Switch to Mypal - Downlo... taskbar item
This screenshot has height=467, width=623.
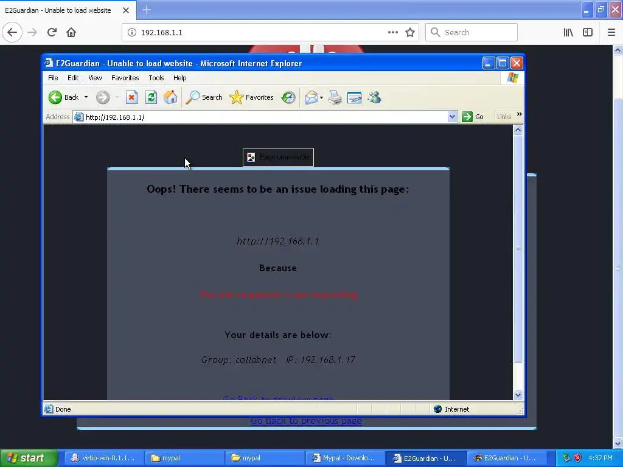pyautogui.click(x=344, y=458)
